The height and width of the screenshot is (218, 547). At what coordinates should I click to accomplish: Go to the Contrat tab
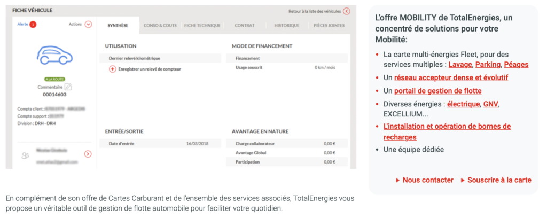coord(245,25)
